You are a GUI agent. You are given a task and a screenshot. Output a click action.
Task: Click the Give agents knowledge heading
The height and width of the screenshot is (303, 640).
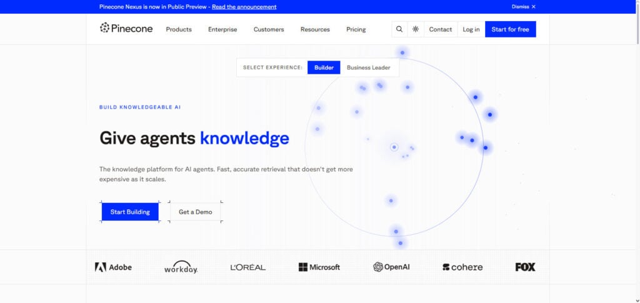click(194, 138)
